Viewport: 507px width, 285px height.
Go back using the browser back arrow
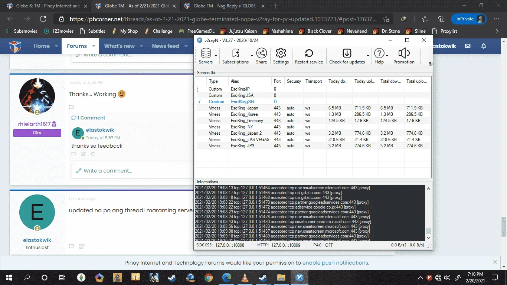[10, 19]
